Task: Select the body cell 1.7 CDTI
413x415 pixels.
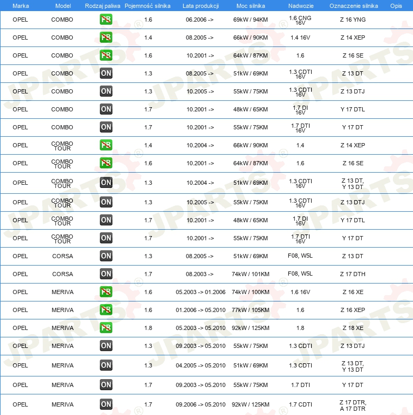Action: (x=300, y=404)
